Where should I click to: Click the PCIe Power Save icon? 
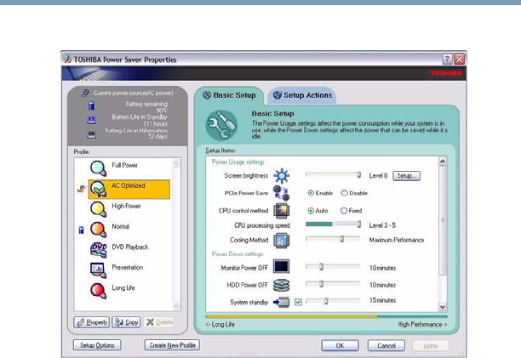coord(281,193)
